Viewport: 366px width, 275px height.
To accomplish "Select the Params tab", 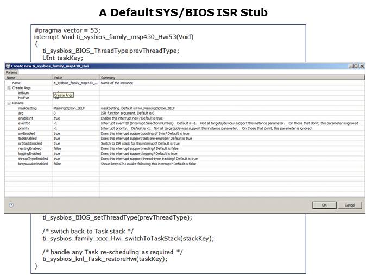I will (12, 72).
